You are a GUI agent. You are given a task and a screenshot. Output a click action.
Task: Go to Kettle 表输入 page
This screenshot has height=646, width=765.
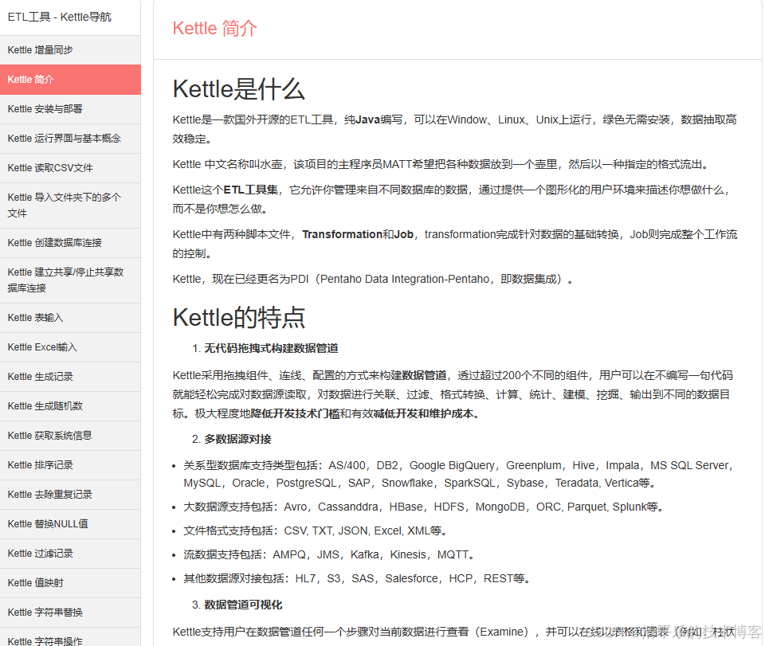[70, 318]
